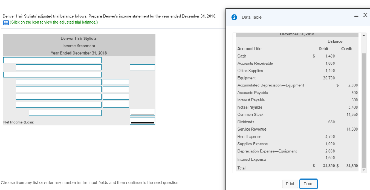Select the 'Common Stock' row label

pyautogui.click(x=250, y=115)
